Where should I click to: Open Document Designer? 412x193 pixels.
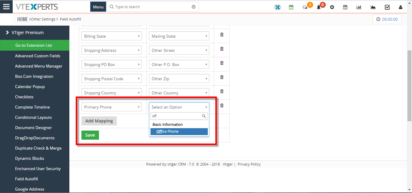pyautogui.click(x=33, y=128)
